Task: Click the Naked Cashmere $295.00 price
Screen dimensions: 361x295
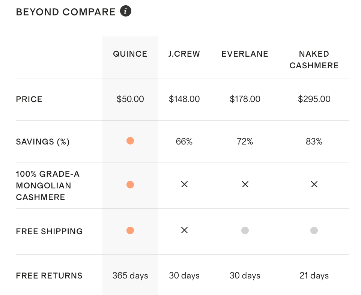Action: coord(314,99)
